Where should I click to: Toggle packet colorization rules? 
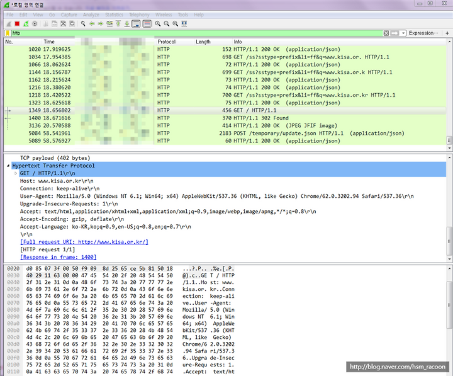point(147,24)
